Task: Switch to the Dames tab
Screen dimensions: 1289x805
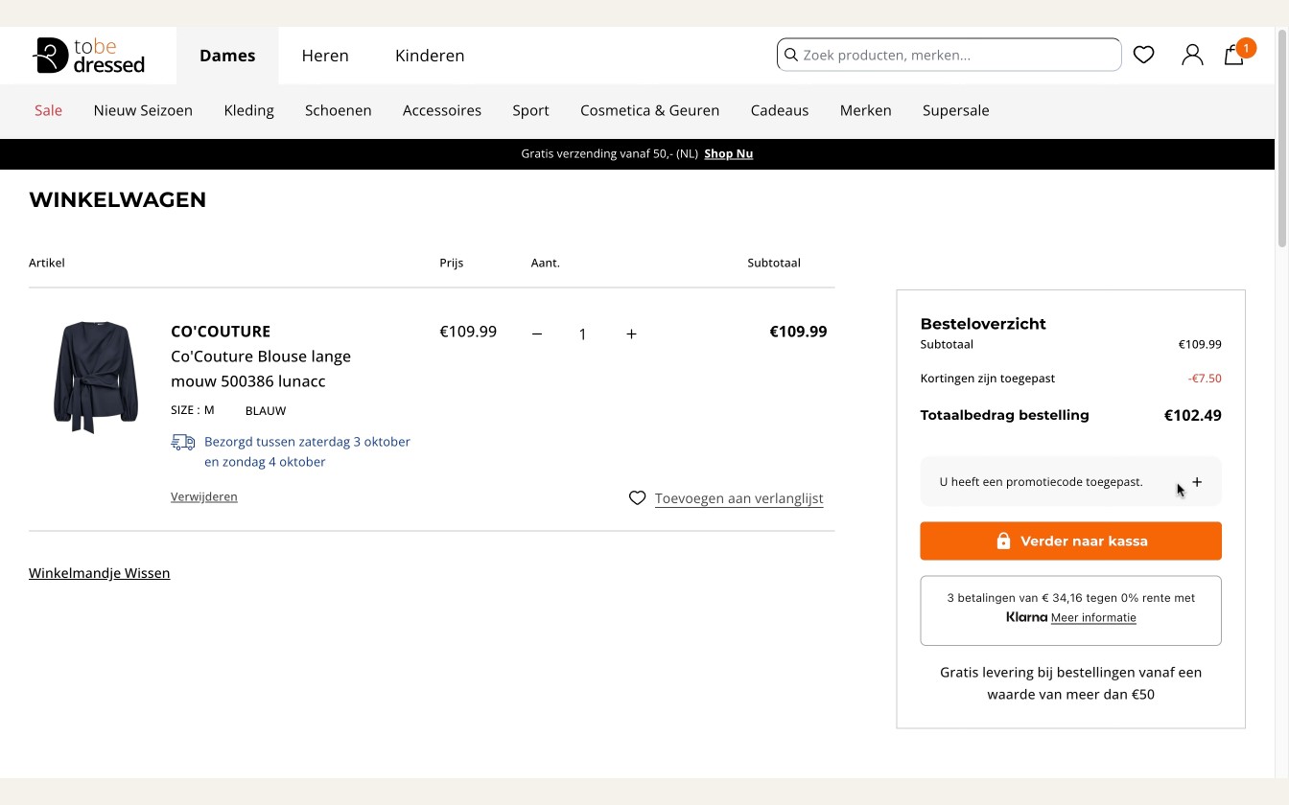Action: pyautogui.click(x=227, y=56)
